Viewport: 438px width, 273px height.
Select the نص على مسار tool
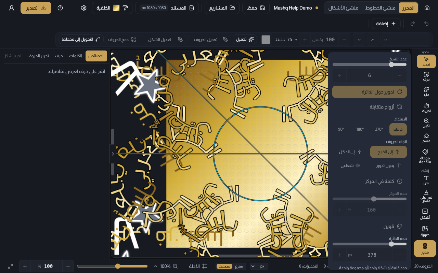tap(426, 197)
